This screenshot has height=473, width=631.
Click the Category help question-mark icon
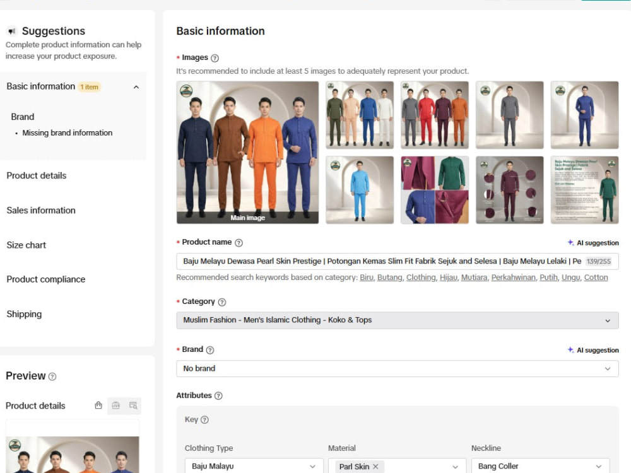[x=221, y=302]
